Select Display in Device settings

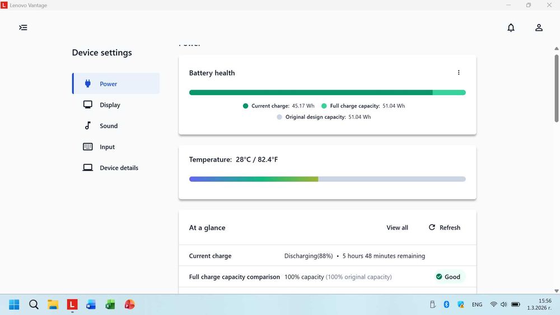click(116, 105)
